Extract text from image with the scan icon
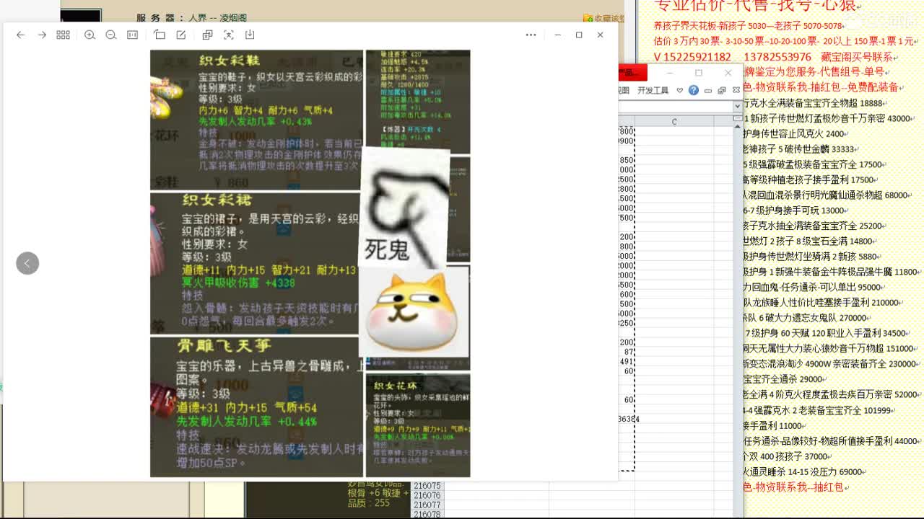The width and height of the screenshot is (924, 519). pos(229,35)
